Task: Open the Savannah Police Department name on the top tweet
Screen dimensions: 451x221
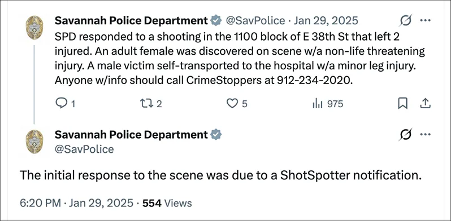Action: (x=131, y=21)
